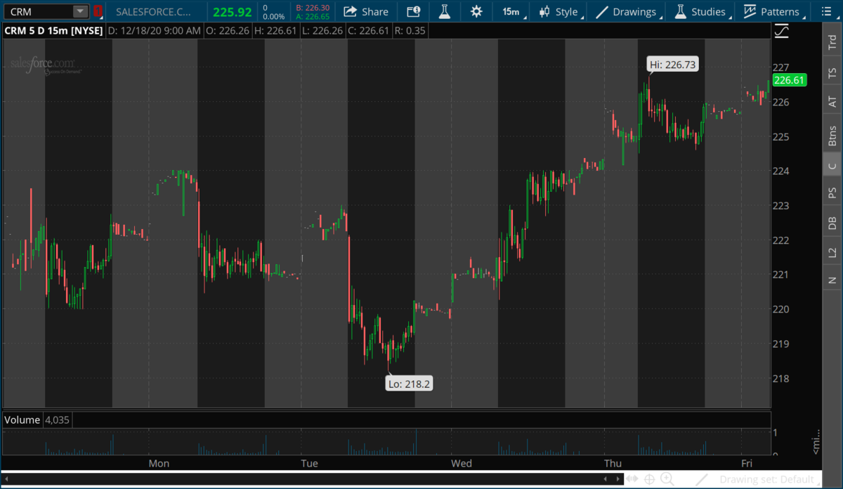Click the curve icon above price axis
Image resolution: width=843 pixels, height=489 pixels.
point(781,31)
